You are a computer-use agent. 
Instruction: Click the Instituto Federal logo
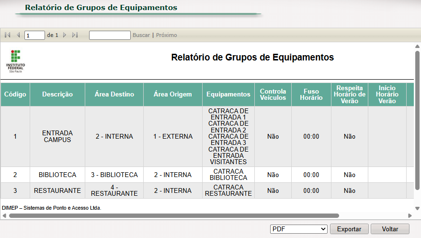tap(16, 61)
